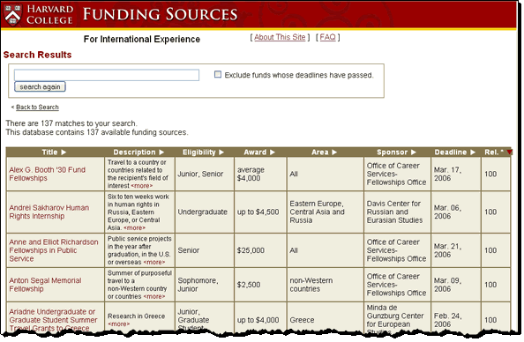Viewport: 524px width, 342px height.
Task: Click the Description column header
Action: (x=134, y=152)
